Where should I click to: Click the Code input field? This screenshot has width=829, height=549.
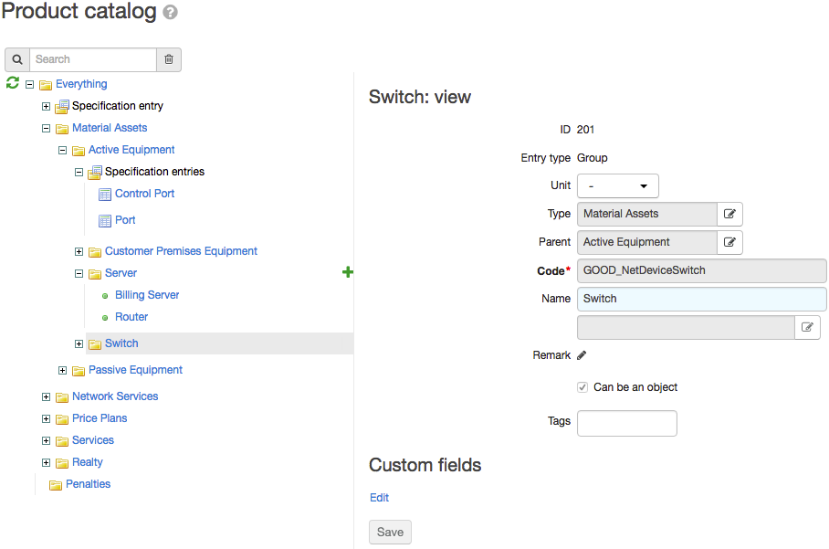[701, 270]
